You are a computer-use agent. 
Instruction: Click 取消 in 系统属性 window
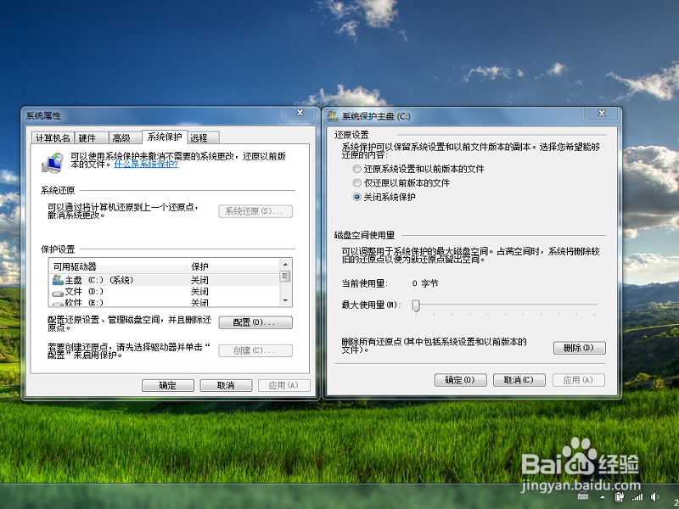click(226, 385)
